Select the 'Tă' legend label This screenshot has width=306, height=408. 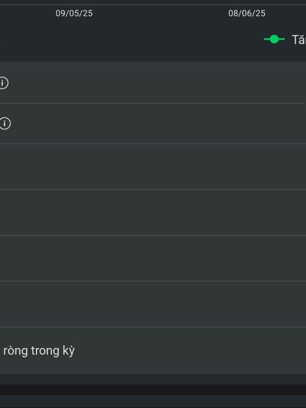299,40
